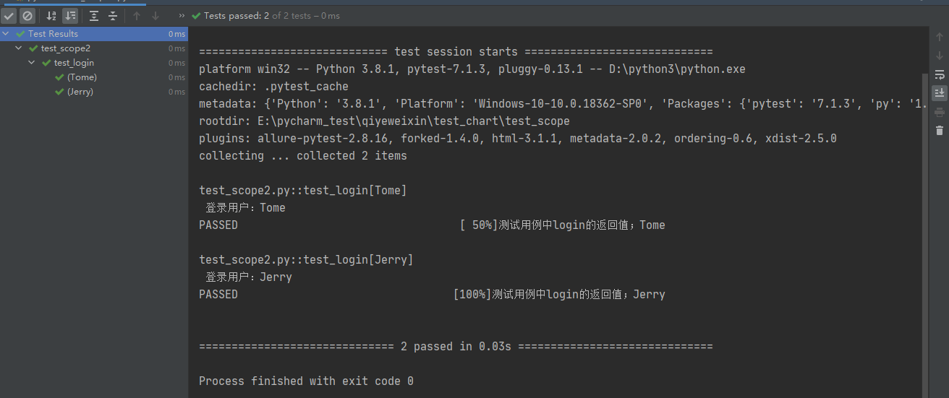949x398 pixels.
Task: Click the test_scope2 module entry
Action: pyautogui.click(x=65, y=48)
